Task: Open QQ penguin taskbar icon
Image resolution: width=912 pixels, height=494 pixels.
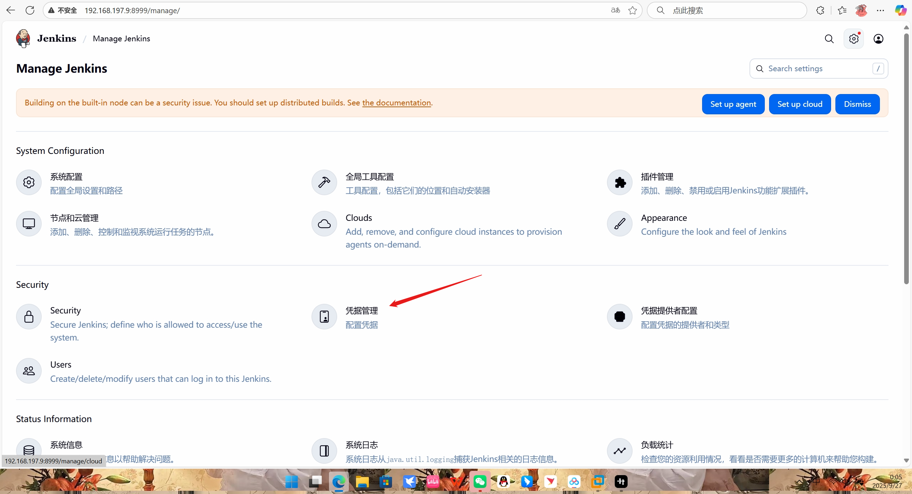Action: pyautogui.click(x=504, y=482)
